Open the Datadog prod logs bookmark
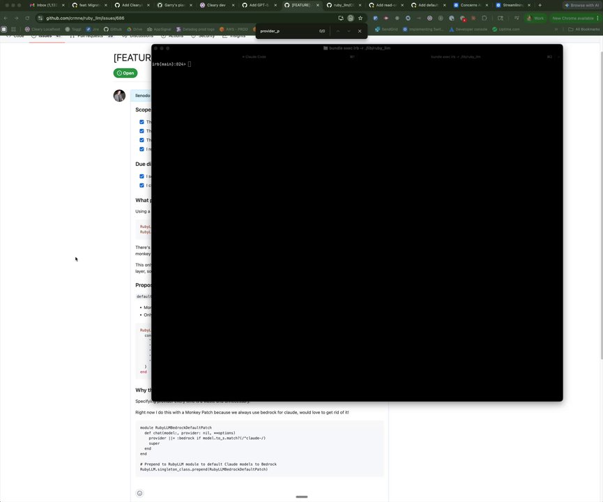 coord(195,29)
